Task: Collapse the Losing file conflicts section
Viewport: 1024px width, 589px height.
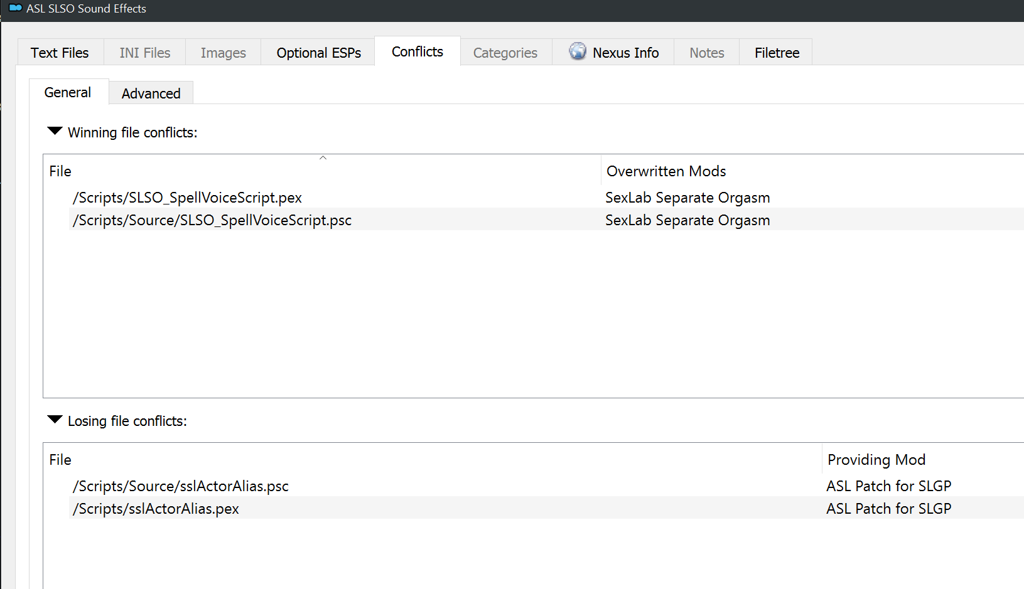Action: [x=55, y=420]
